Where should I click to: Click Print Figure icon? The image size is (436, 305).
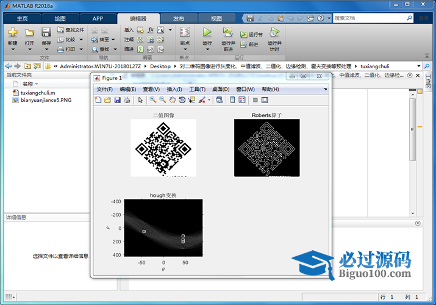point(127,100)
